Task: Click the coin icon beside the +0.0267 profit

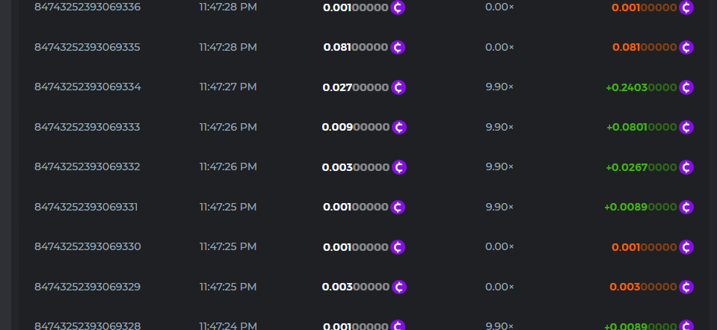Action: (686, 166)
